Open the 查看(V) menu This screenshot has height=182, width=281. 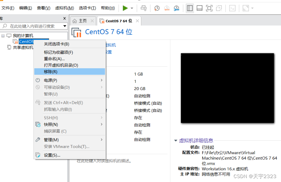44,8
